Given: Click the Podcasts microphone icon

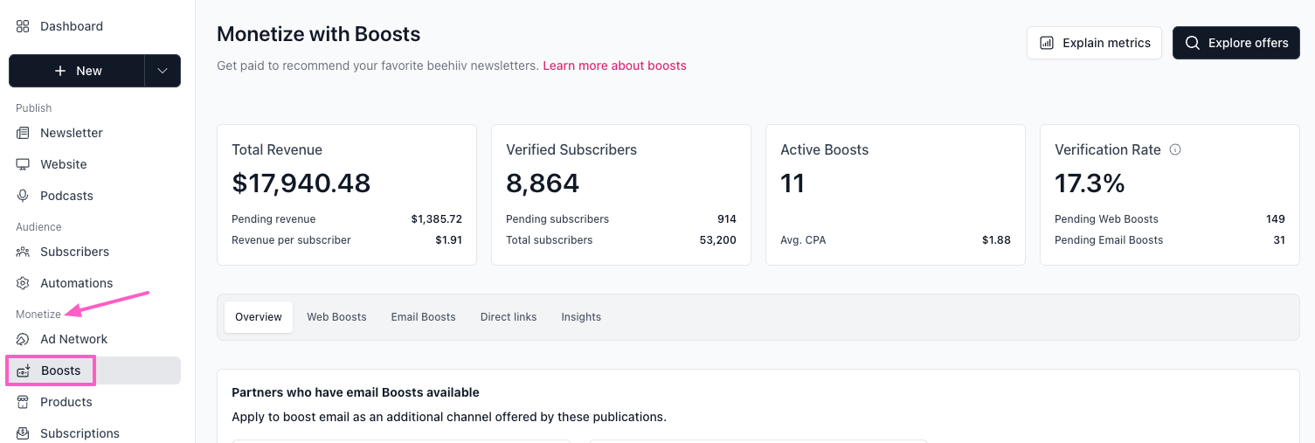Looking at the screenshot, I should click(x=23, y=196).
